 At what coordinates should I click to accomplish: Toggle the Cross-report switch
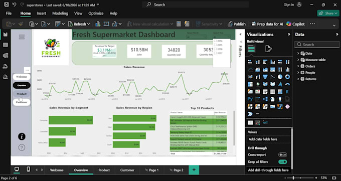(x=283, y=155)
